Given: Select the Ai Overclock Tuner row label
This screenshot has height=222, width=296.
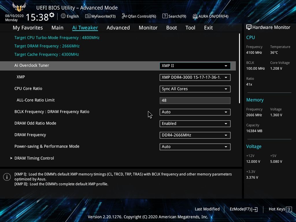Looking at the screenshot, I should 32,65.
